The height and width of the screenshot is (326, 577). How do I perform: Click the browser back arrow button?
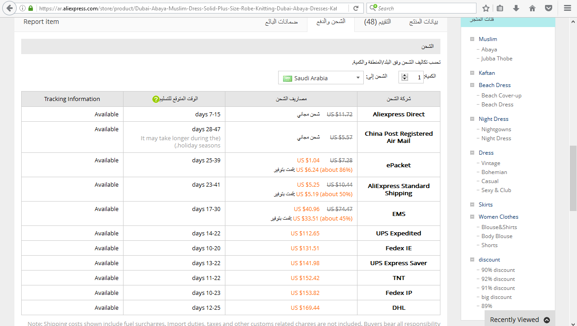pyautogui.click(x=9, y=8)
